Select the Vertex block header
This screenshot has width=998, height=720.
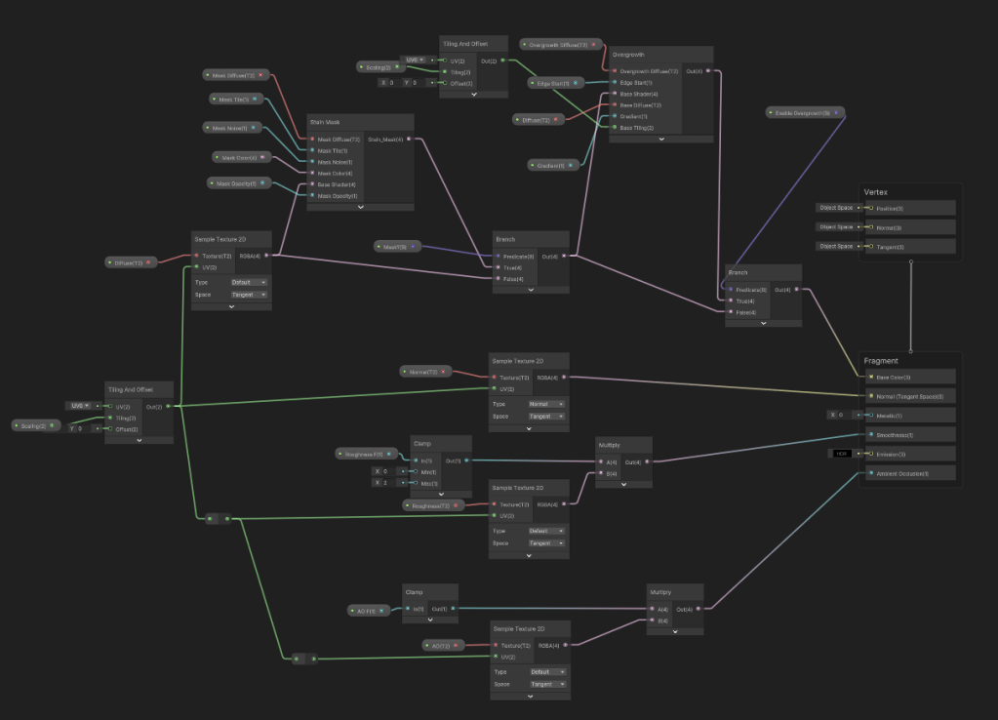(x=876, y=192)
